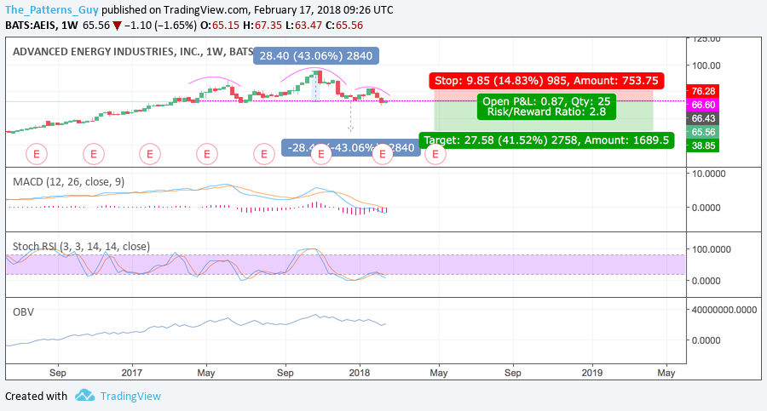Viewport: 767px width, 411px height.
Task: Open the TradingView link at the bottom
Action: [x=130, y=397]
